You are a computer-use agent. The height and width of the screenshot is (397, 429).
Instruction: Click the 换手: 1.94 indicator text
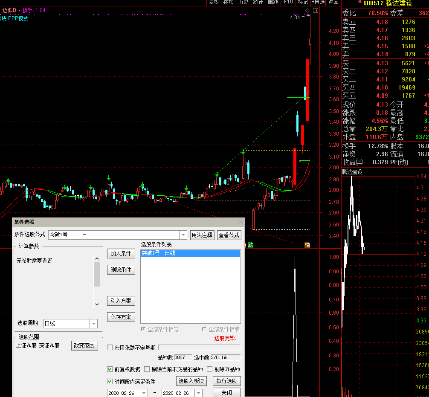tap(34, 10)
